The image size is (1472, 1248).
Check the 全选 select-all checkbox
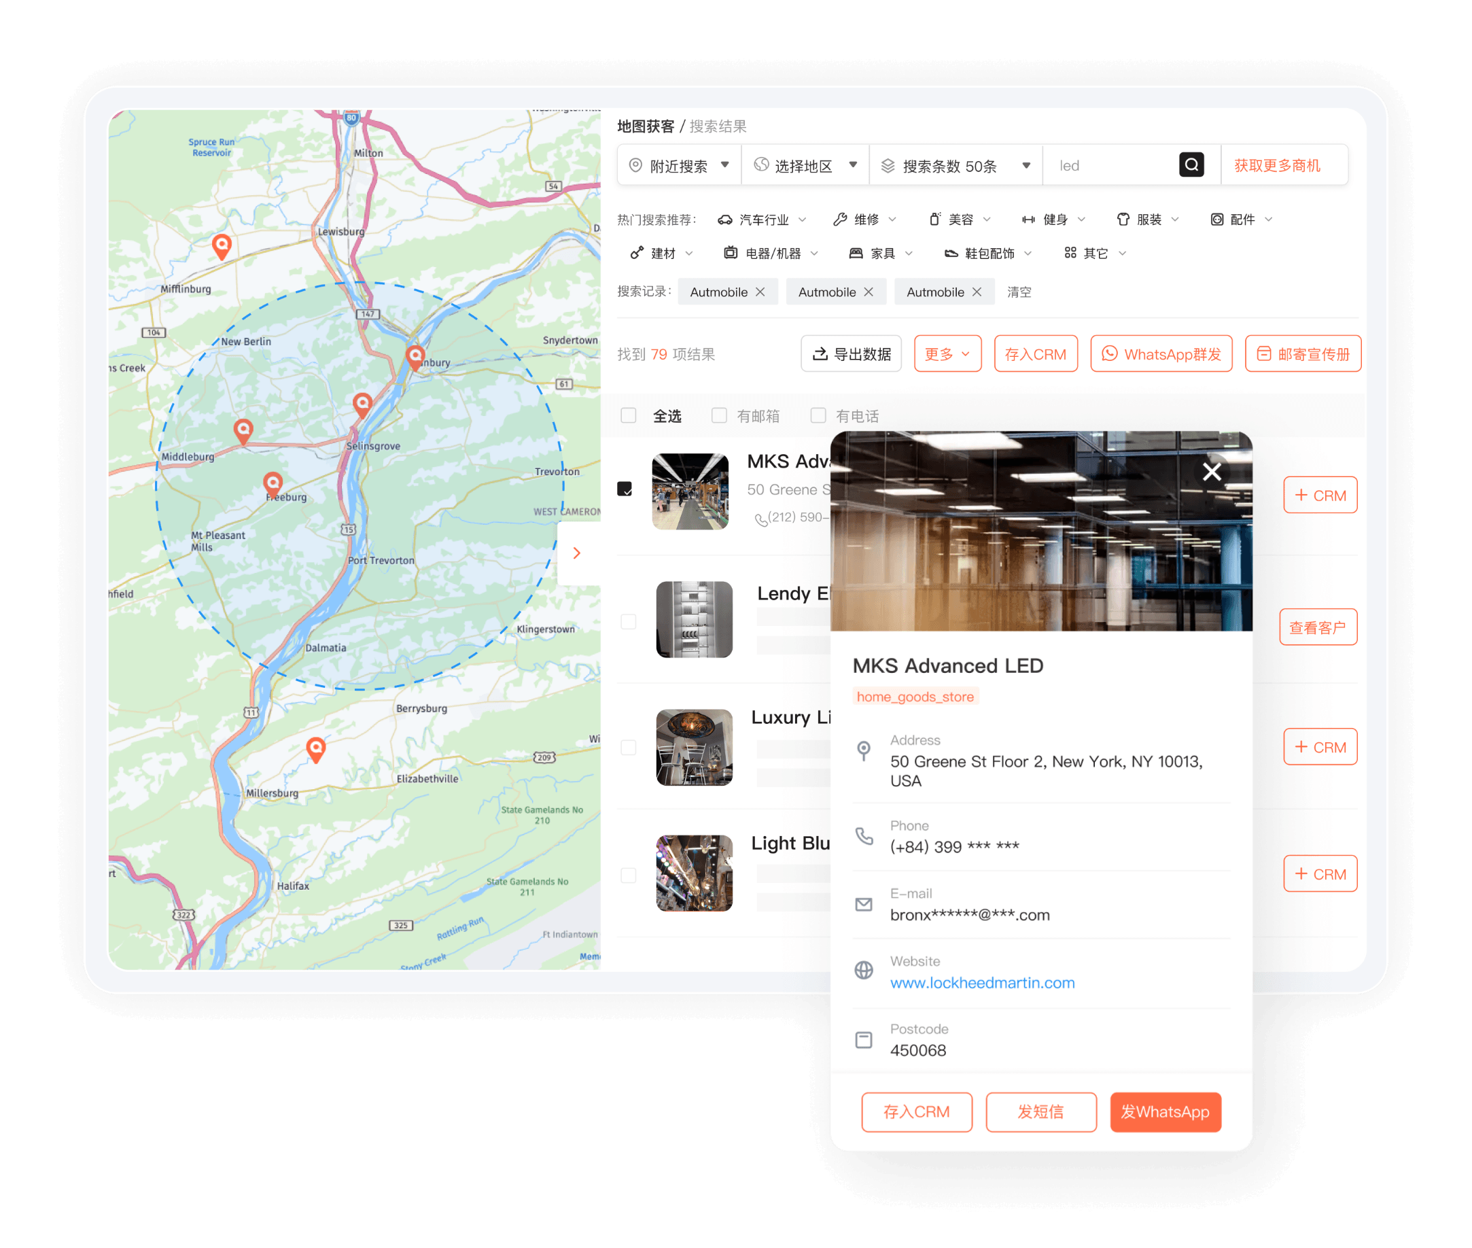pos(628,415)
